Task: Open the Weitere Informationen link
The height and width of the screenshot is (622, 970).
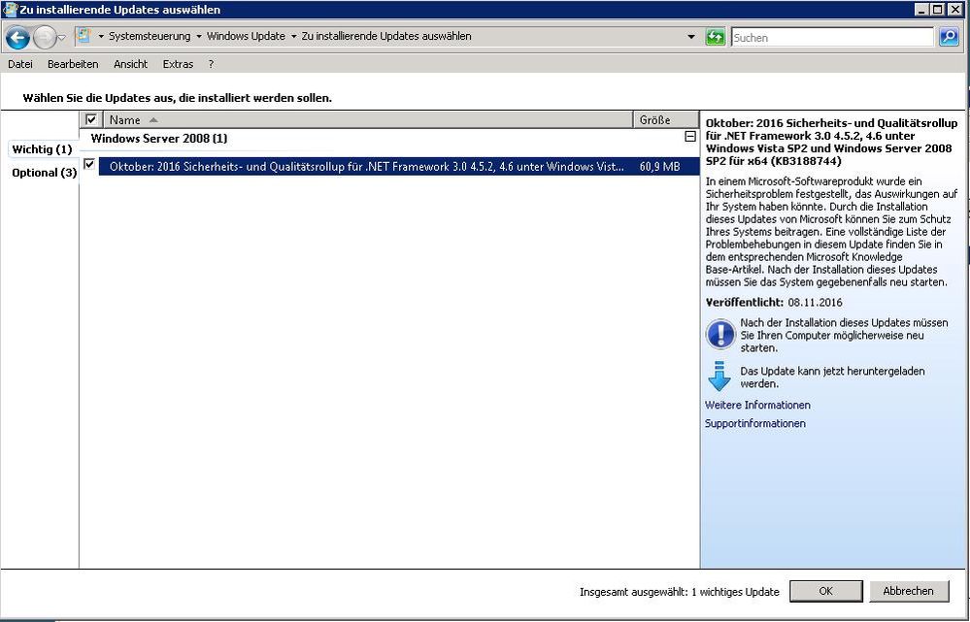Action: click(757, 405)
